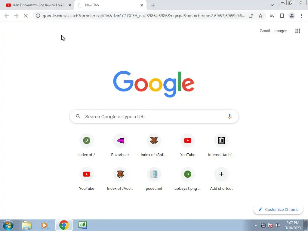
Task: Open the second-row YouTube shortcut
Action: click(87, 179)
